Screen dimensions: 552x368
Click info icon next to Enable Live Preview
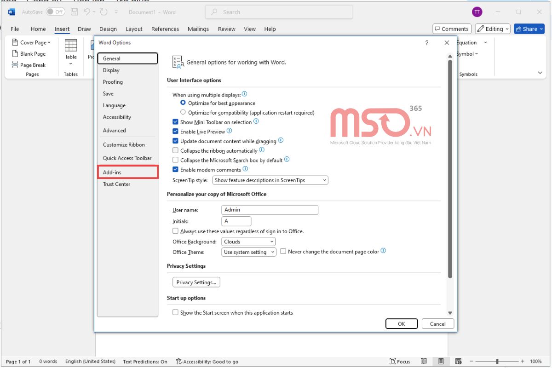(230, 131)
